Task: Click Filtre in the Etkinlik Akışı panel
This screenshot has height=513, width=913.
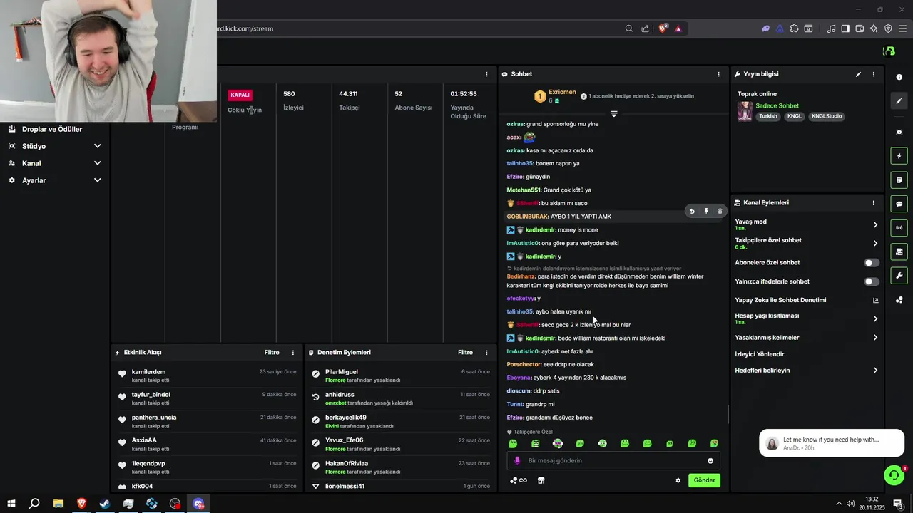Action: [x=272, y=353]
